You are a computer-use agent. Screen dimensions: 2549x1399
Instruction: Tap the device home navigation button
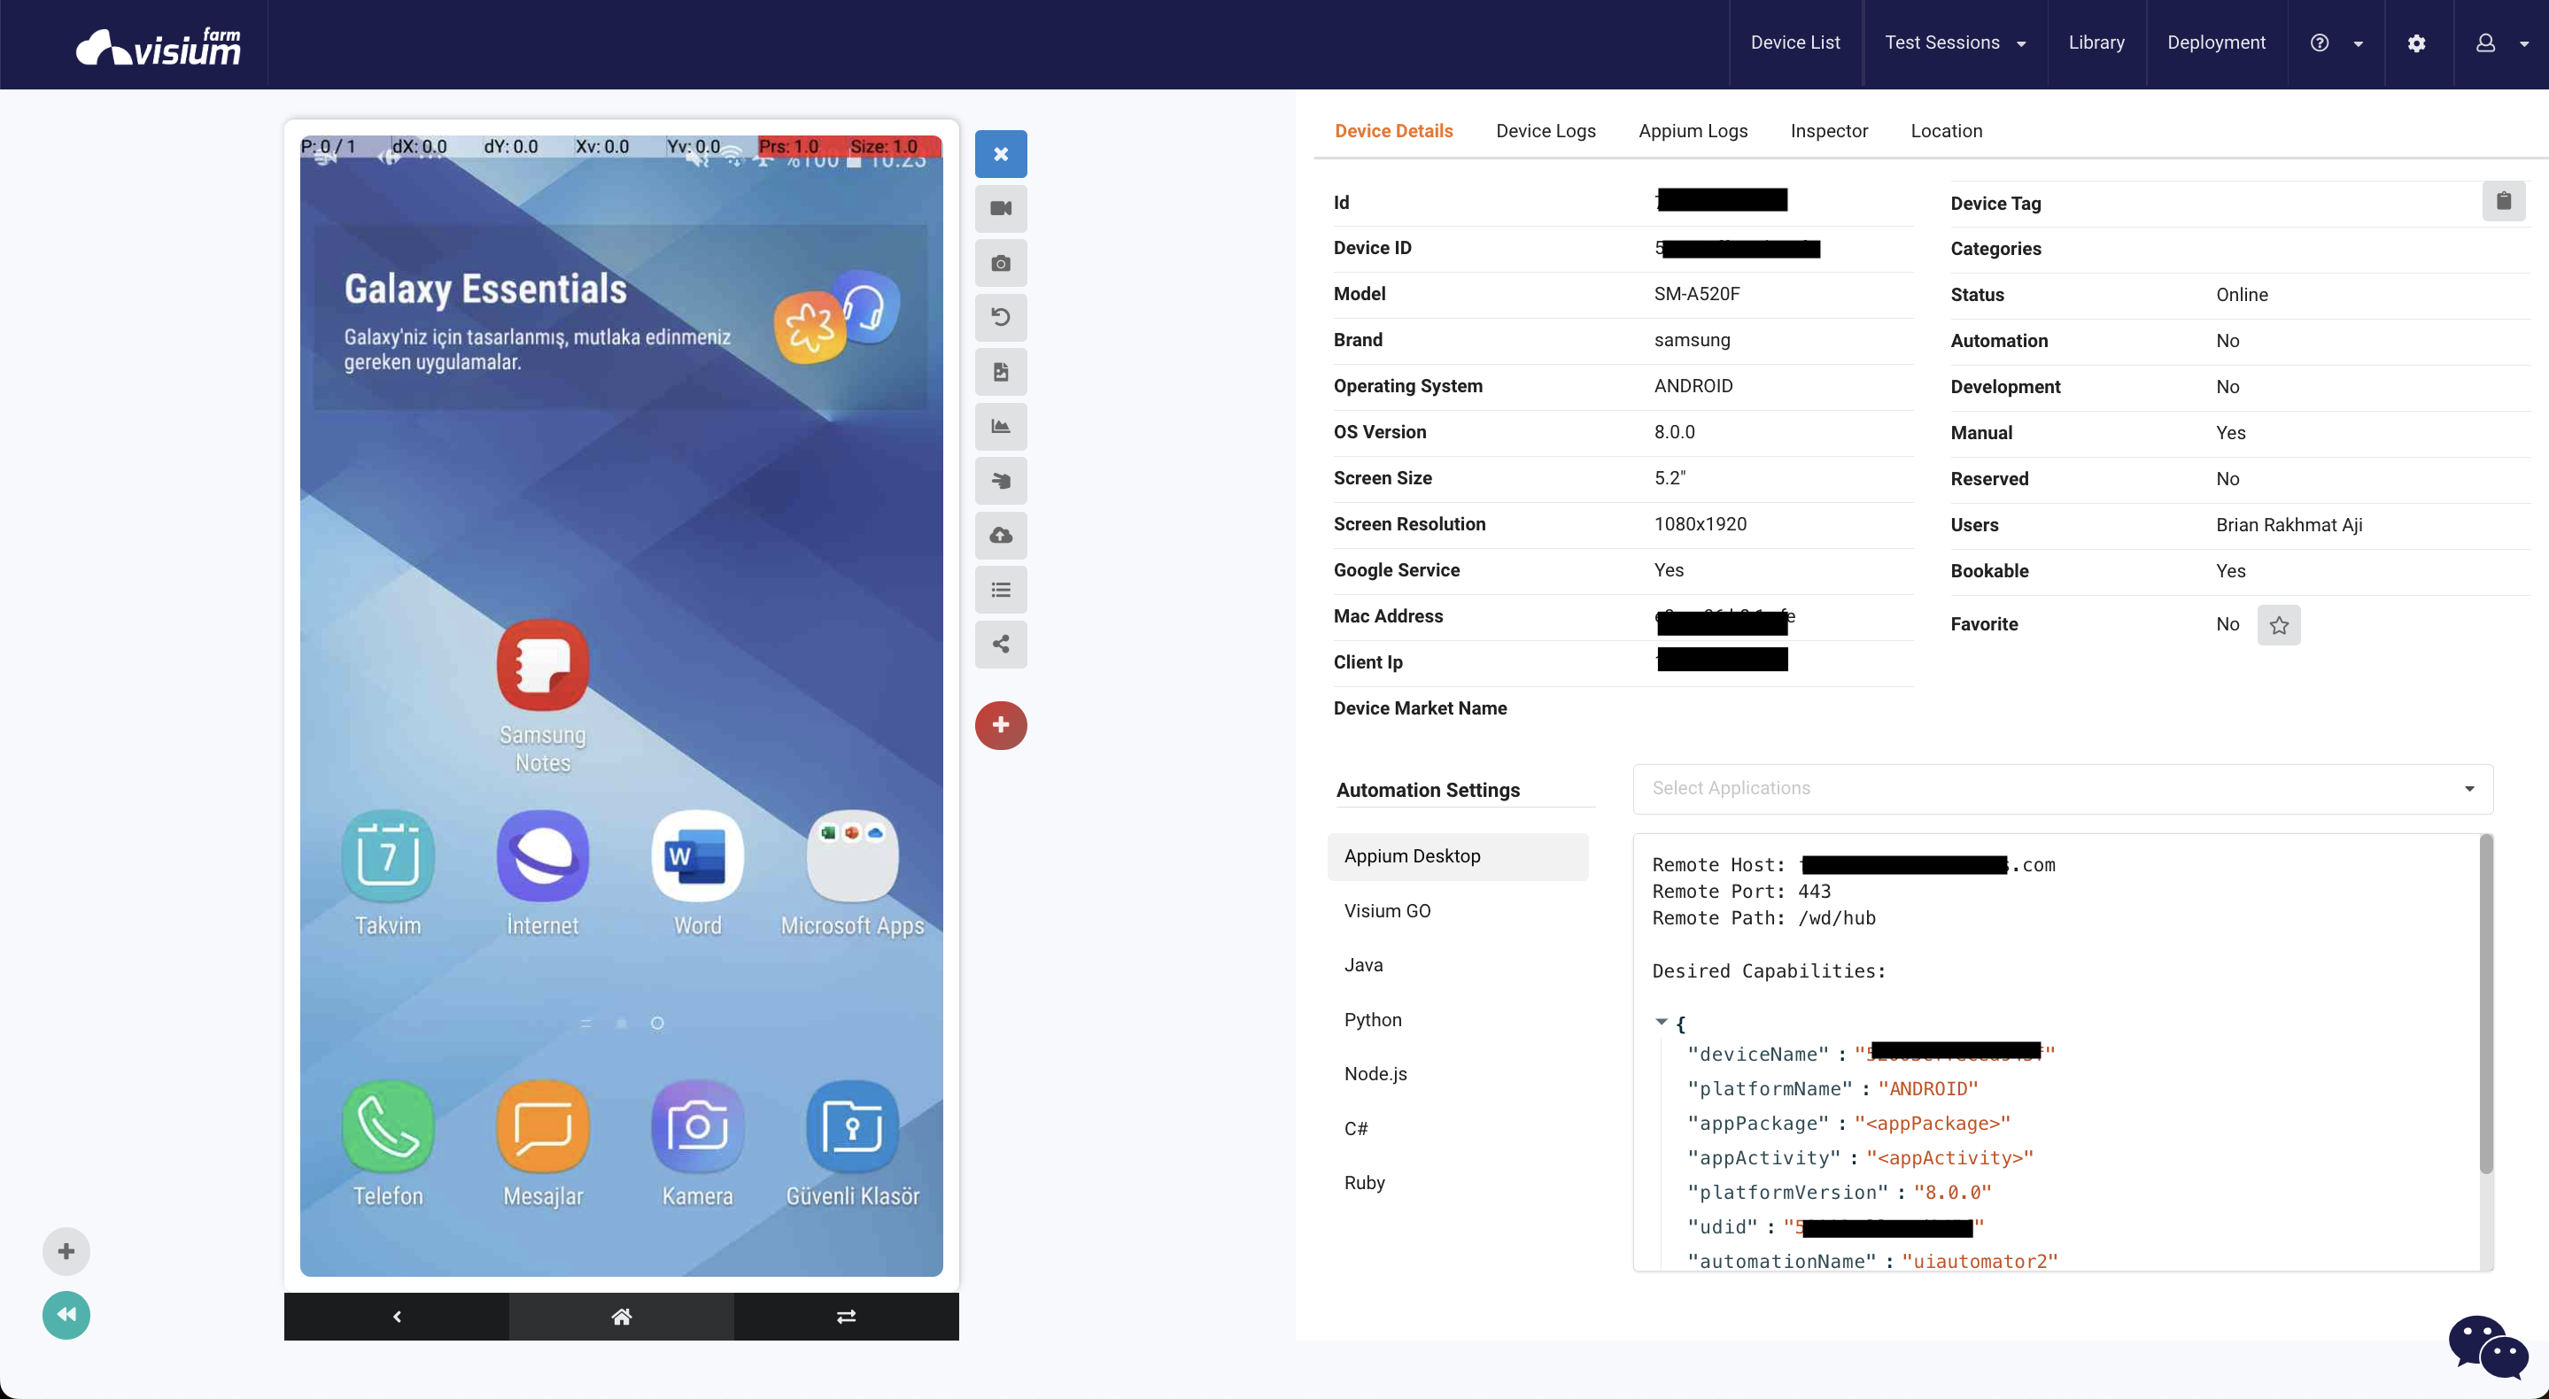point(622,1316)
